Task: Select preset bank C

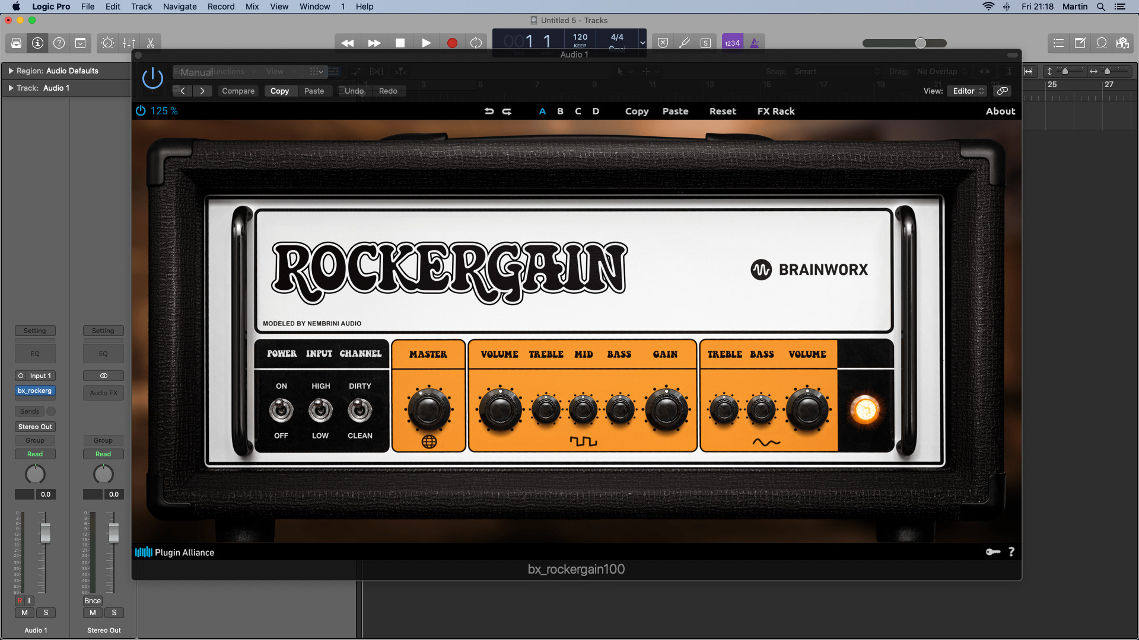Action: (578, 111)
